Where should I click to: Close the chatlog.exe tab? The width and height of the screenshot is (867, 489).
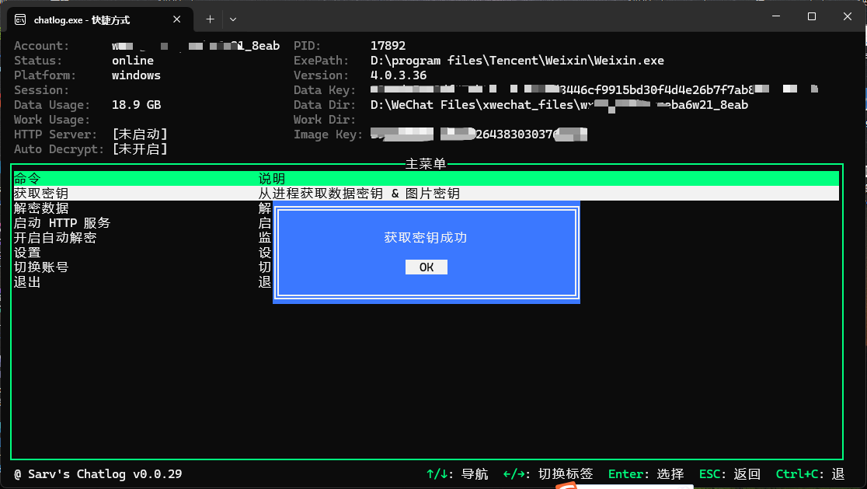177,19
